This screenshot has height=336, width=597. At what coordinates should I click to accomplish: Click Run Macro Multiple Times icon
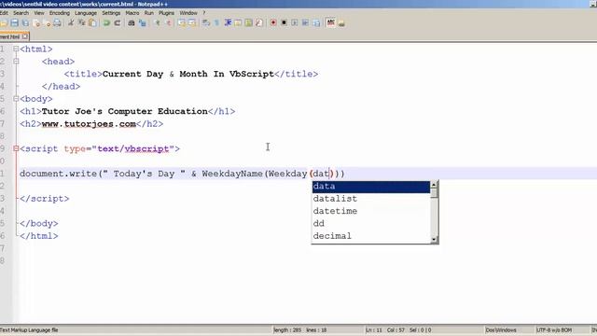point(305,22)
